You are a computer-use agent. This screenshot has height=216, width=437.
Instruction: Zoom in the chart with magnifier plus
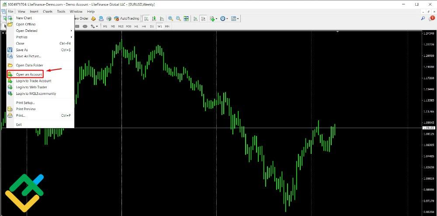pos(170,18)
